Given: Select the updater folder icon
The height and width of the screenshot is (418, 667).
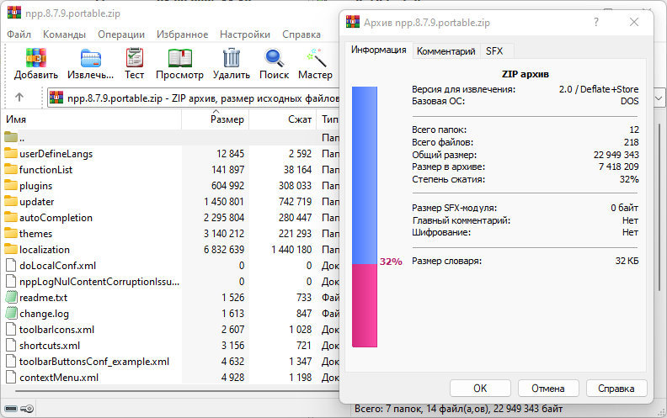Looking at the screenshot, I should (x=11, y=201).
